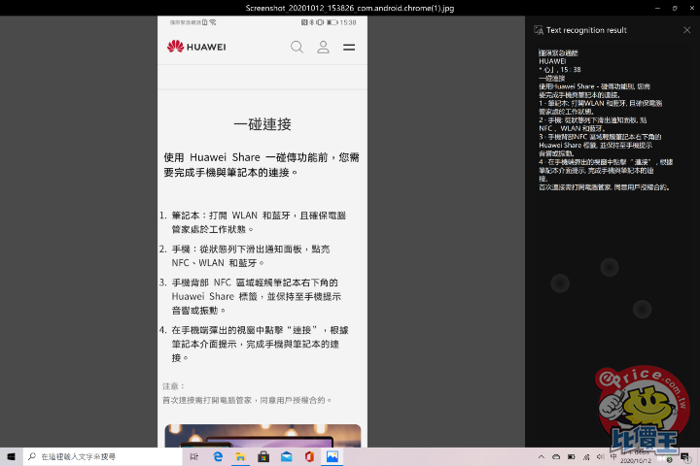Open the Huawei hamburger menu

coord(349,47)
